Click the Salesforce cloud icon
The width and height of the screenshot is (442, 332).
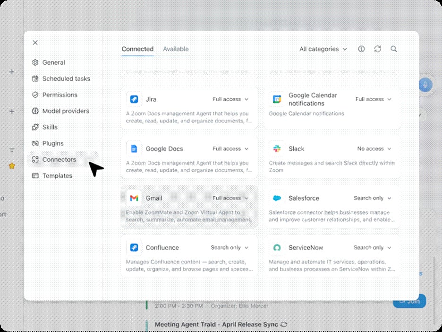277,198
